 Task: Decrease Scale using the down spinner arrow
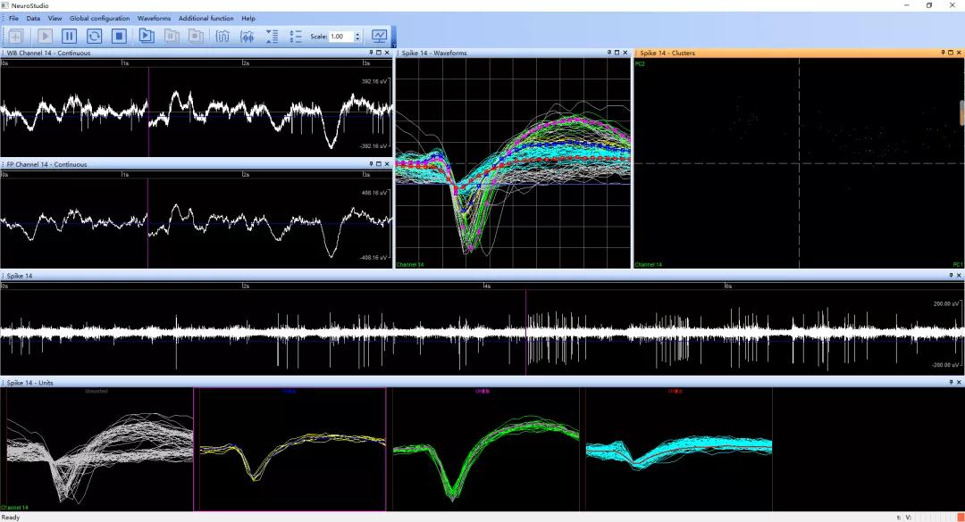(x=357, y=39)
